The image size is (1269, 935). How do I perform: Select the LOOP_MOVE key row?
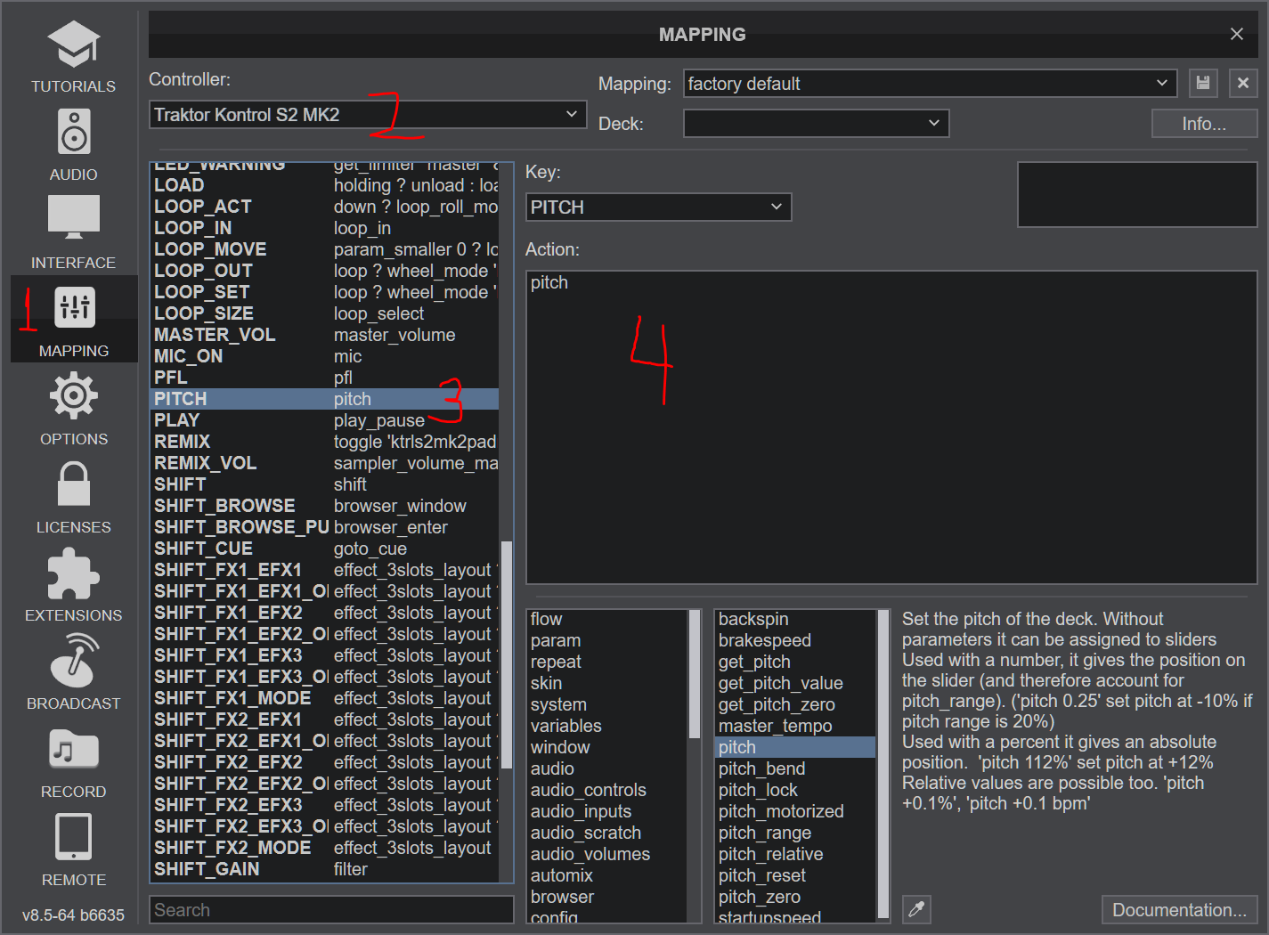(325, 249)
